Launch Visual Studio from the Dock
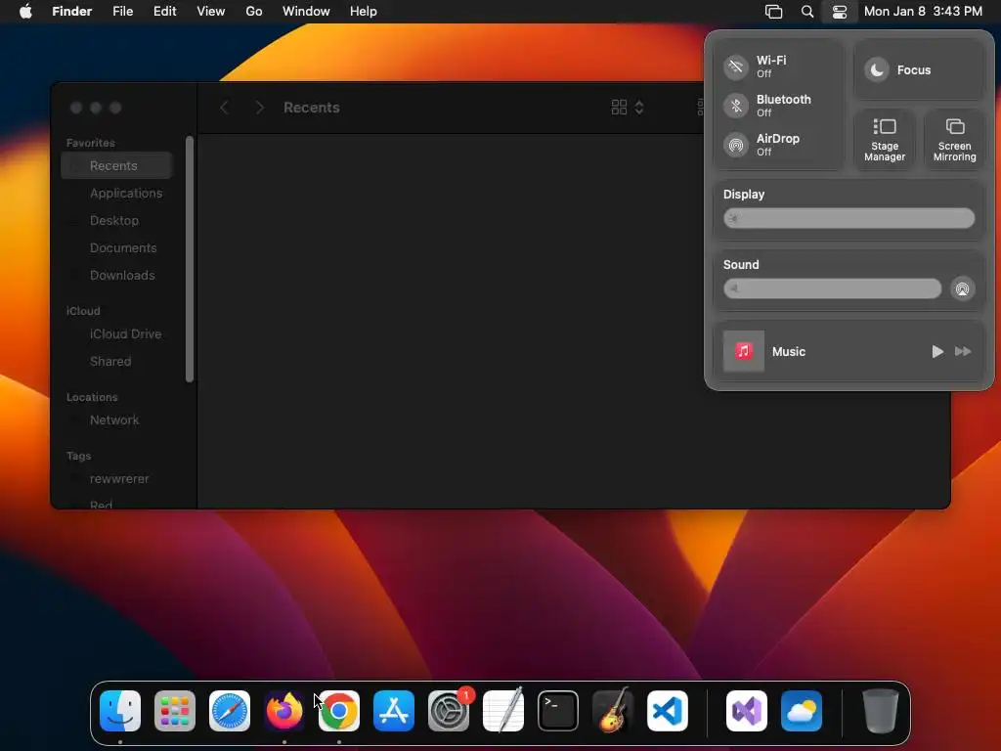Viewport: 1001px width, 751px height. tap(747, 711)
